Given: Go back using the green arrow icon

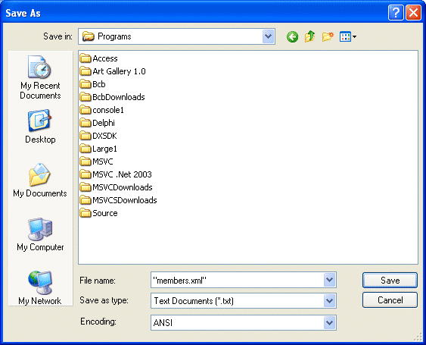Looking at the screenshot, I should (292, 36).
